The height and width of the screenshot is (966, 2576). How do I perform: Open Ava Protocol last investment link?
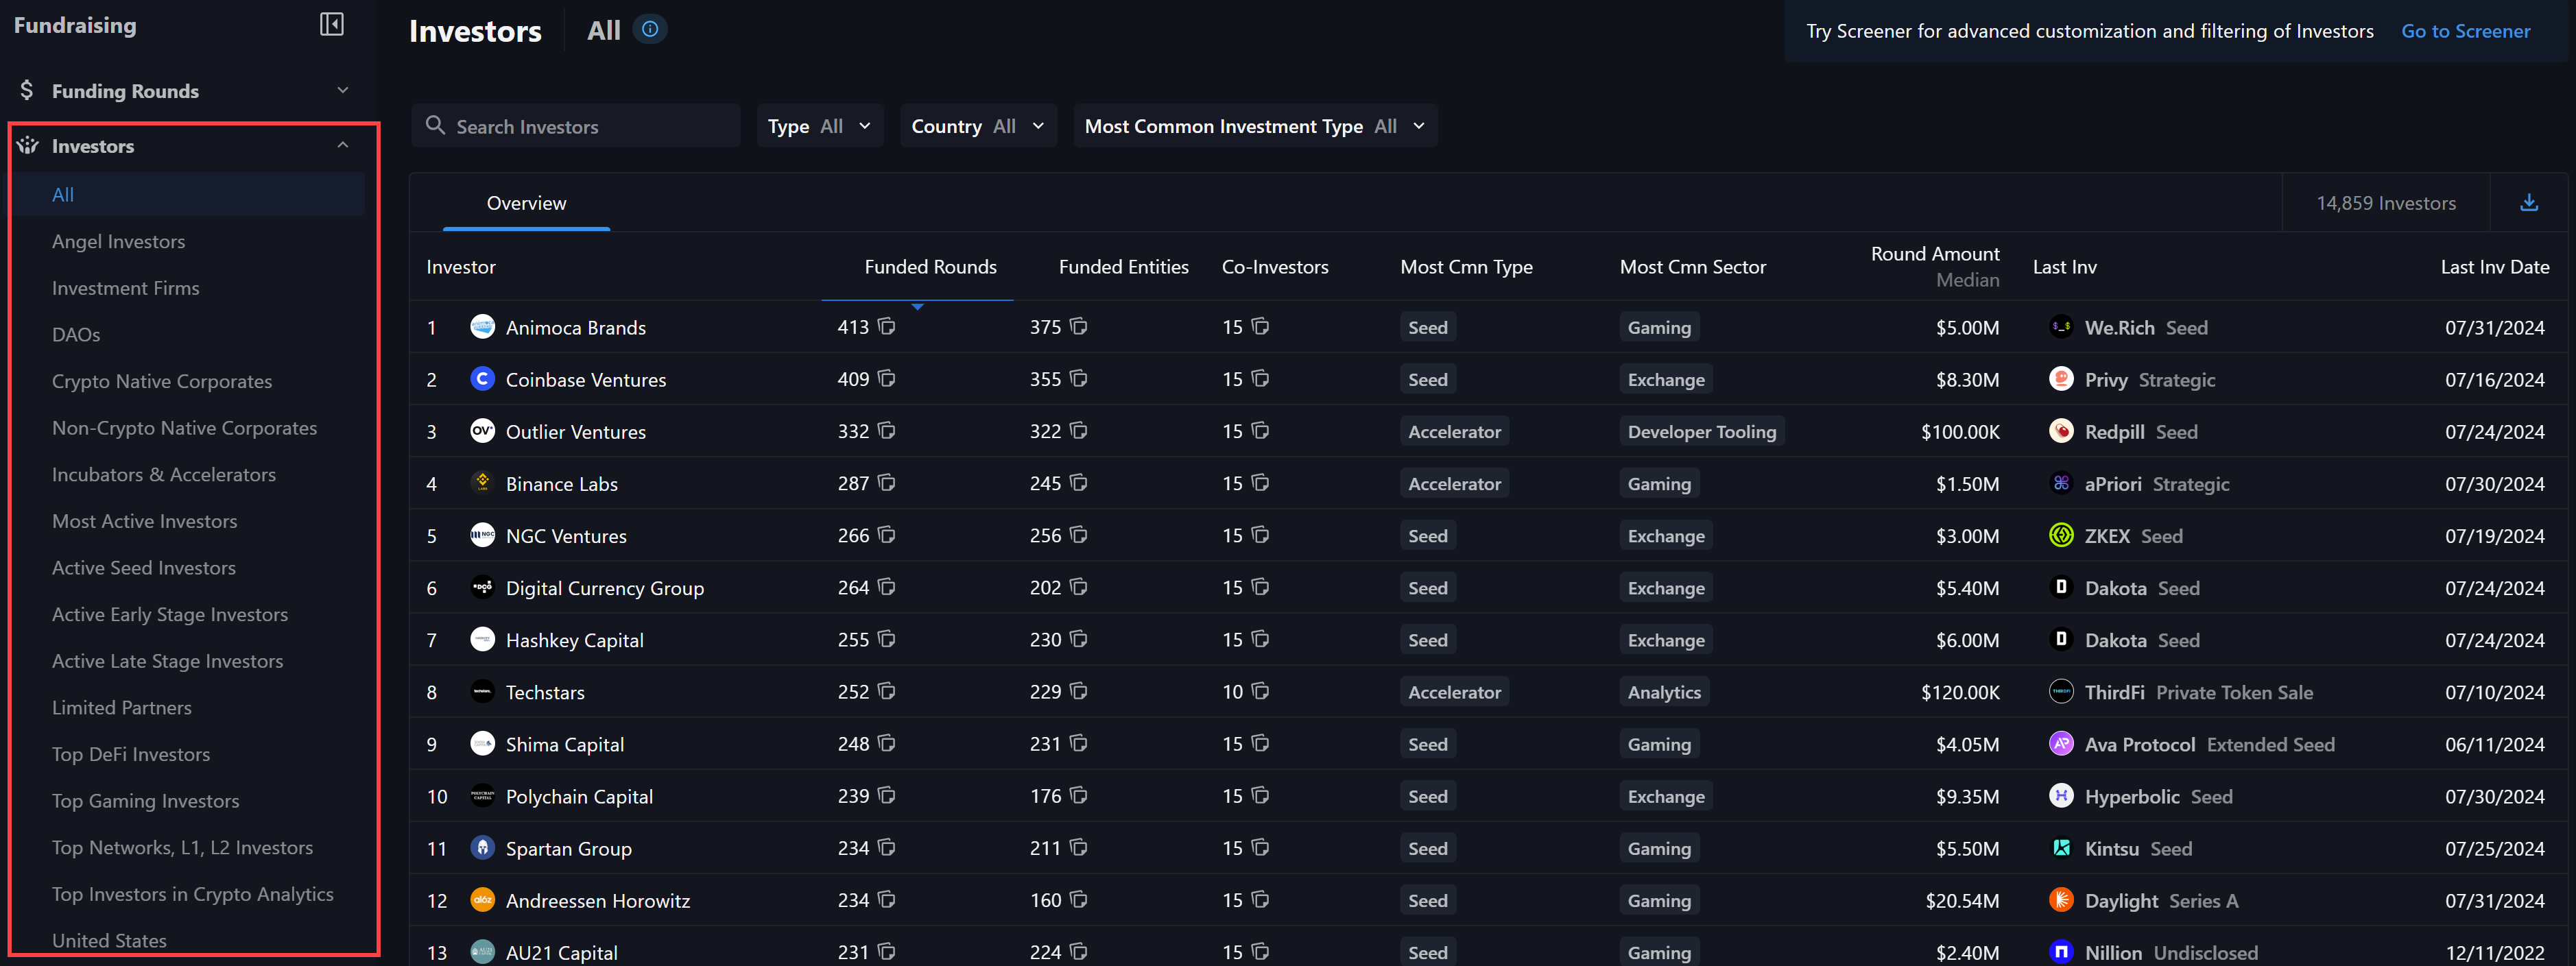(x=2140, y=744)
